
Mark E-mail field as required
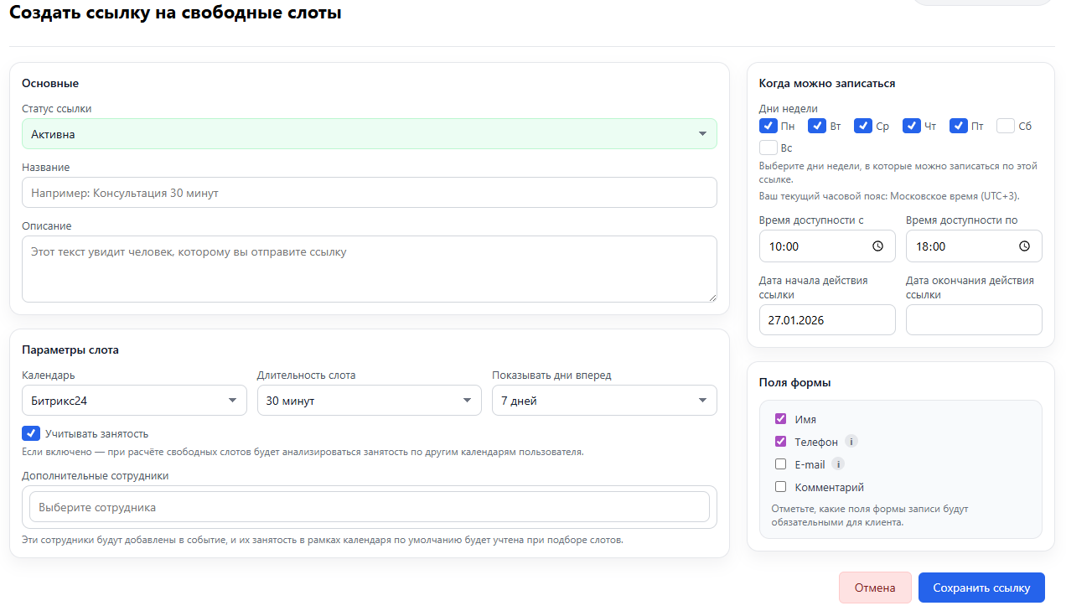pyautogui.click(x=780, y=464)
